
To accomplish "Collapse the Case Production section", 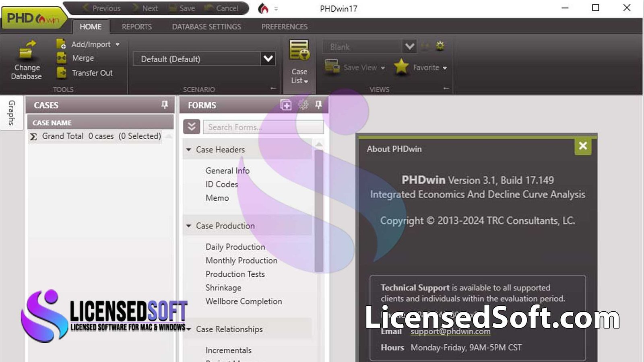I will point(188,226).
